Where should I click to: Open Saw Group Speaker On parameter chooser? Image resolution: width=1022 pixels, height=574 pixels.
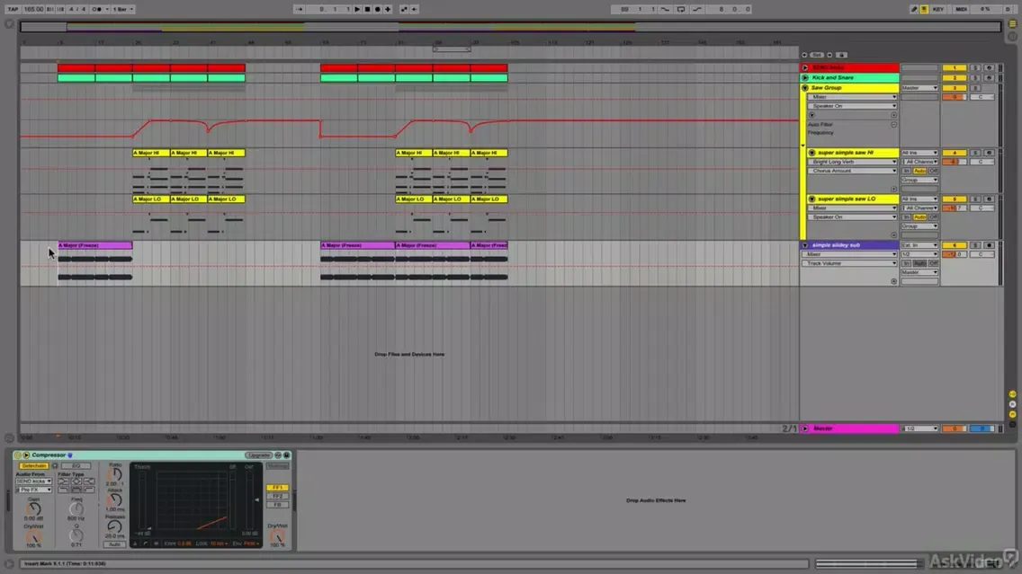pos(853,105)
